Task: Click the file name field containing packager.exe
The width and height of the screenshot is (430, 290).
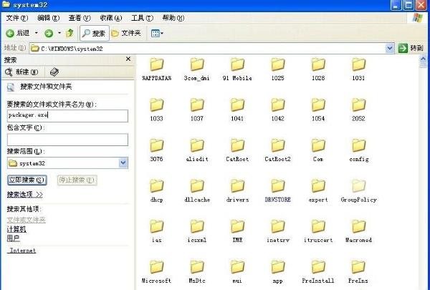Action: pos(67,115)
